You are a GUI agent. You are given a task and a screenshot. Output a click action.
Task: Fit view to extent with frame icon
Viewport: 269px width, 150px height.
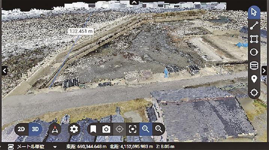[132, 129]
